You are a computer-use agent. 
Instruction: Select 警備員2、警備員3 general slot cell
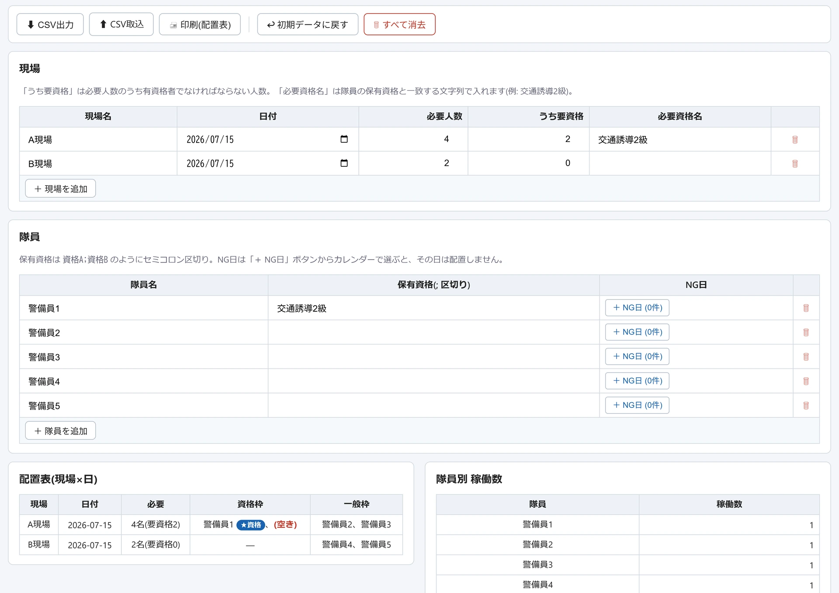[357, 524]
